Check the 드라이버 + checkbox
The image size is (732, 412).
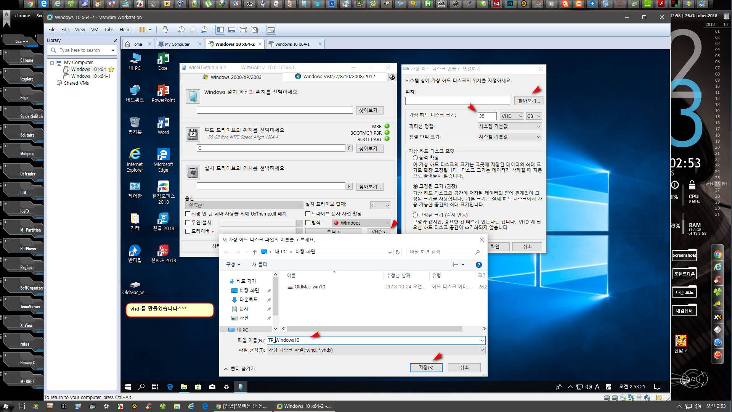click(188, 231)
